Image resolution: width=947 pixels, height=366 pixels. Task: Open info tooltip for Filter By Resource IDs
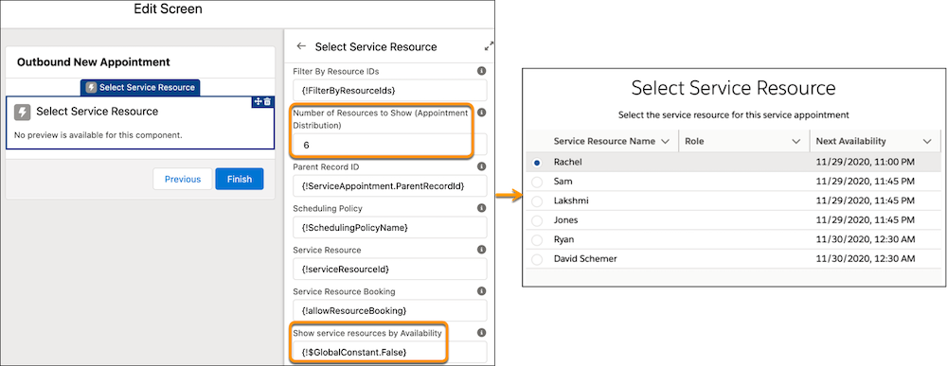(481, 71)
